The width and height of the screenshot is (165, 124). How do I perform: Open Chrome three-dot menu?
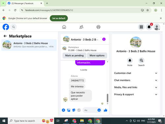pos(161,10)
